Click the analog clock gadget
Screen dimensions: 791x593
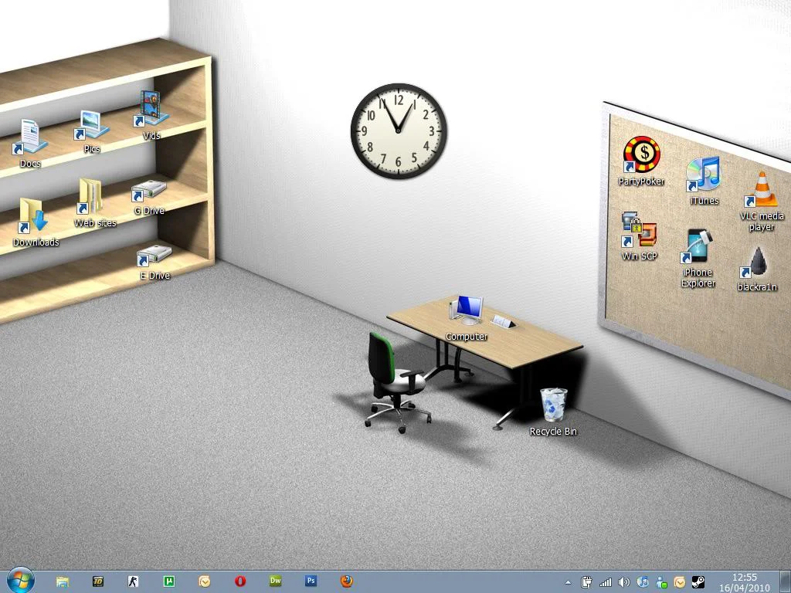[x=399, y=130]
